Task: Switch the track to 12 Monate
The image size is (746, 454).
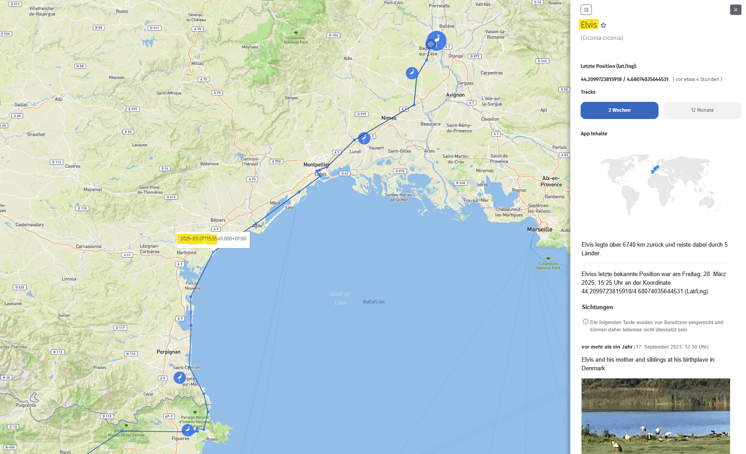Action: coord(702,110)
